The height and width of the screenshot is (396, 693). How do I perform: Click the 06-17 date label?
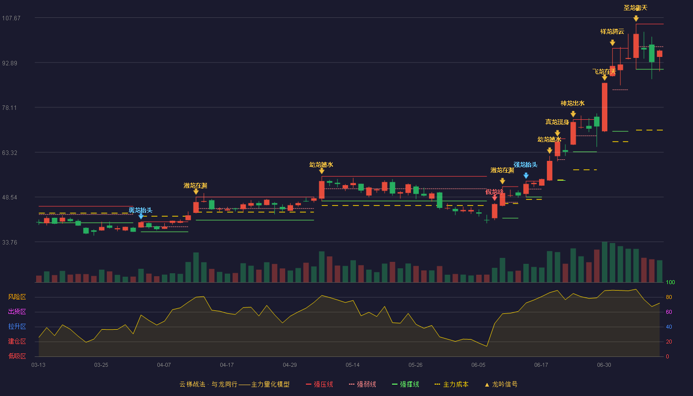542,365
